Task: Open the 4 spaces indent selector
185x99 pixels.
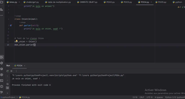Action: pos(159,97)
